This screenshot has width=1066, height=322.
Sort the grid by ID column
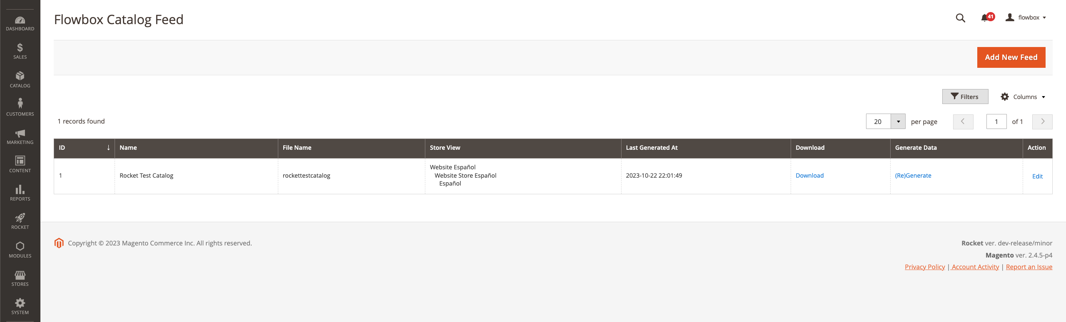[x=84, y=148]
